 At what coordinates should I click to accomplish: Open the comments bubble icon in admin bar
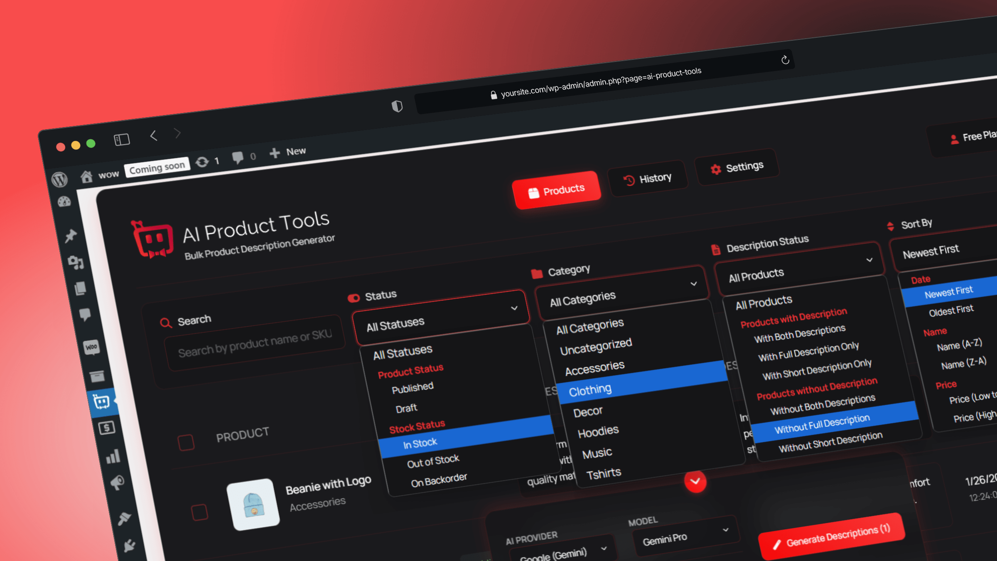click(238, 157)
